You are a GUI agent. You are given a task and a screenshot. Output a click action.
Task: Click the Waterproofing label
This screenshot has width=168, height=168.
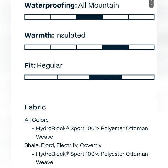(51, 5)
